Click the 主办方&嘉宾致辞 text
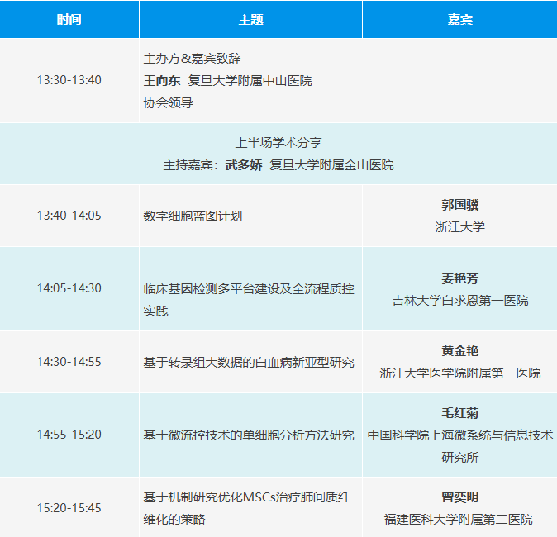The image size is (557, 537). 193,59
